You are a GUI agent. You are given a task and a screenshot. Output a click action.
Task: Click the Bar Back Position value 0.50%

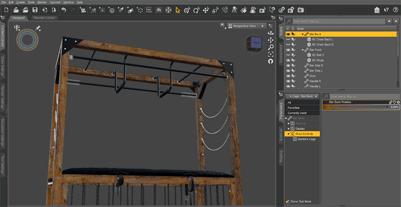(x=394, y=107)
